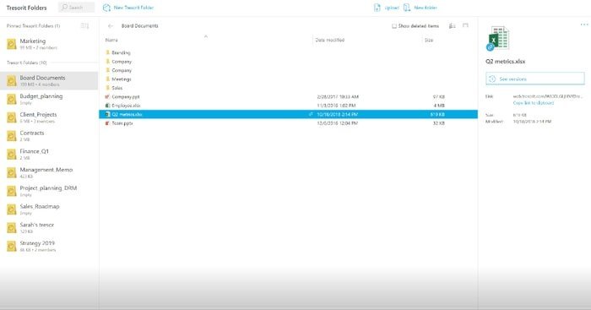Screen dimensions: 591x310
Task: Click the Excel file preview thumbnail
Action: tap(498, 38)
